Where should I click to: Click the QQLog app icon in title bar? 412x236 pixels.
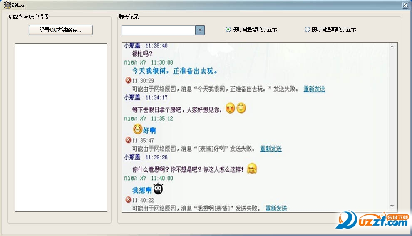tap(7, 5)
